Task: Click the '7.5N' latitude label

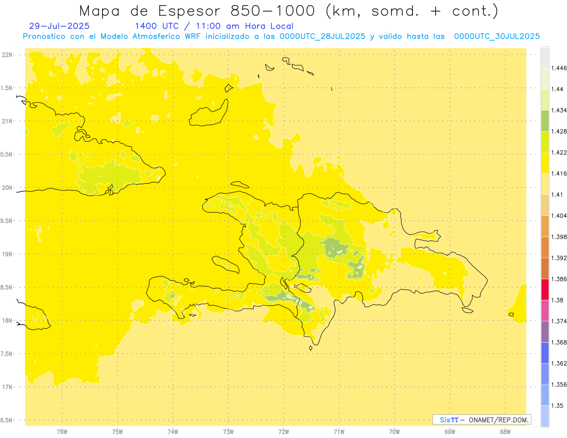Action: tap(7, 353)
